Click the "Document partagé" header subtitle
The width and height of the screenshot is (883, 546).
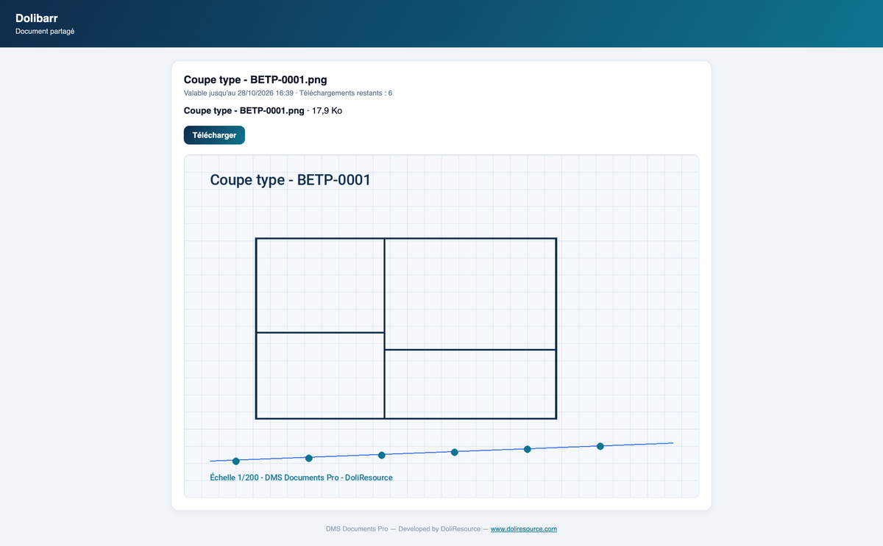pos(45,32)
